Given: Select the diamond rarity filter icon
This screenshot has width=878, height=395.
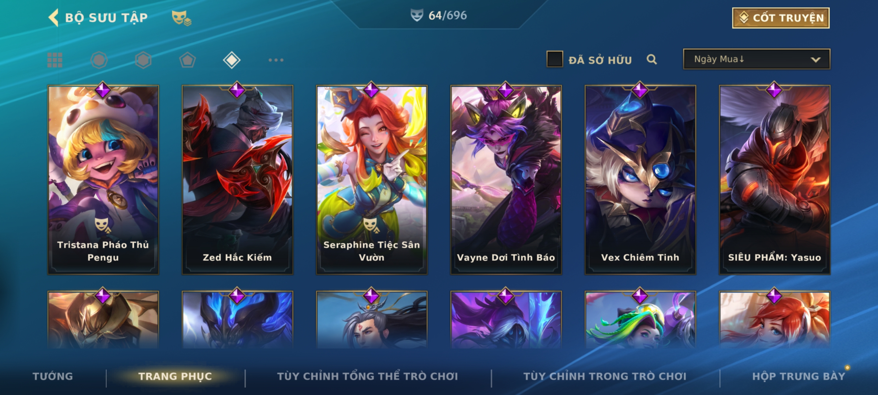Looking at the screenshot, I should pos(232,60).
